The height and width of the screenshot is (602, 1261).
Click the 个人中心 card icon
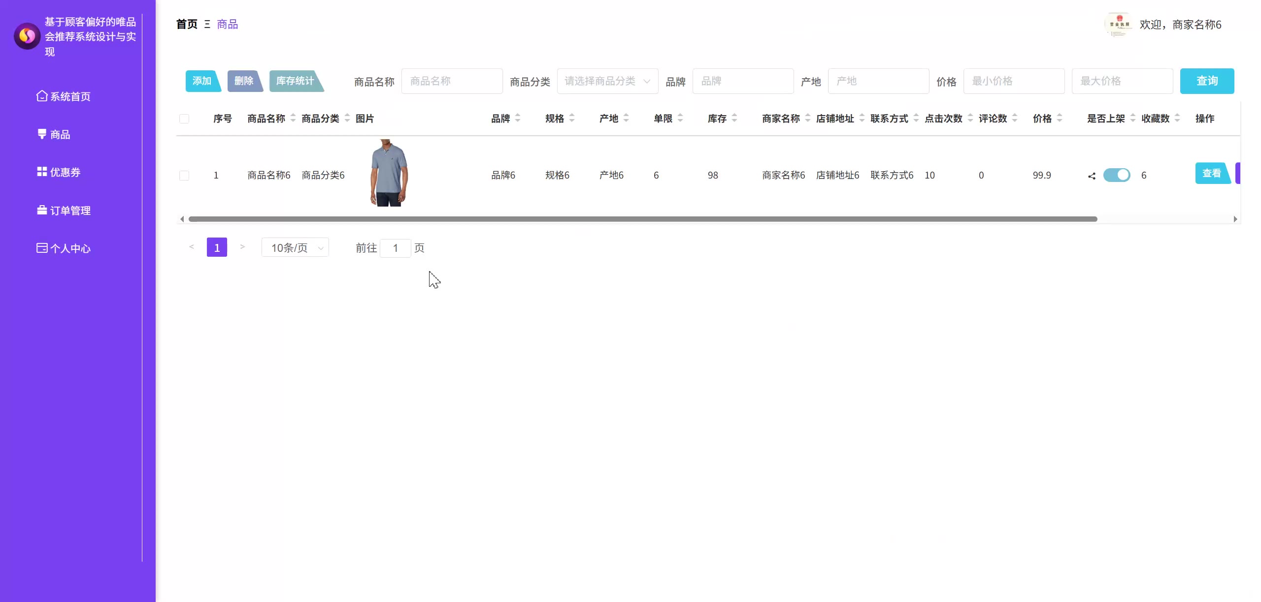(x=42, y=248)
